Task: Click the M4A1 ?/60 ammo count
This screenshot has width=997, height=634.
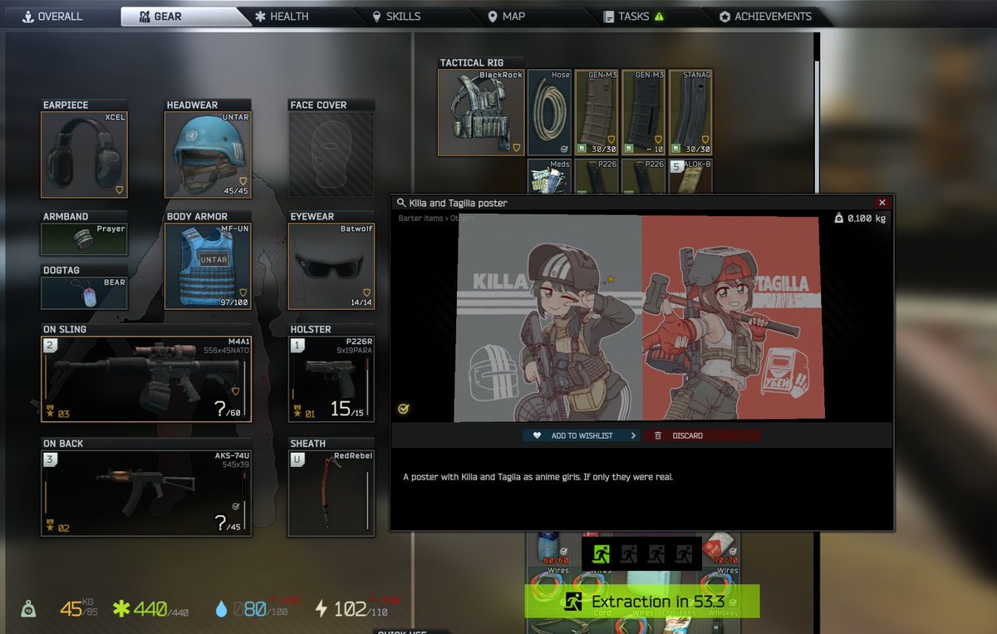Action: coord(226,408)
